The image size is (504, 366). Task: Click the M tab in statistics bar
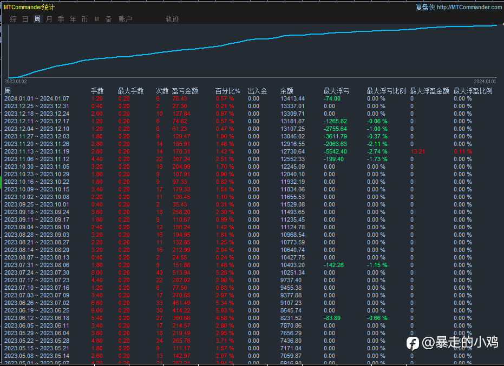pos(97,19)
